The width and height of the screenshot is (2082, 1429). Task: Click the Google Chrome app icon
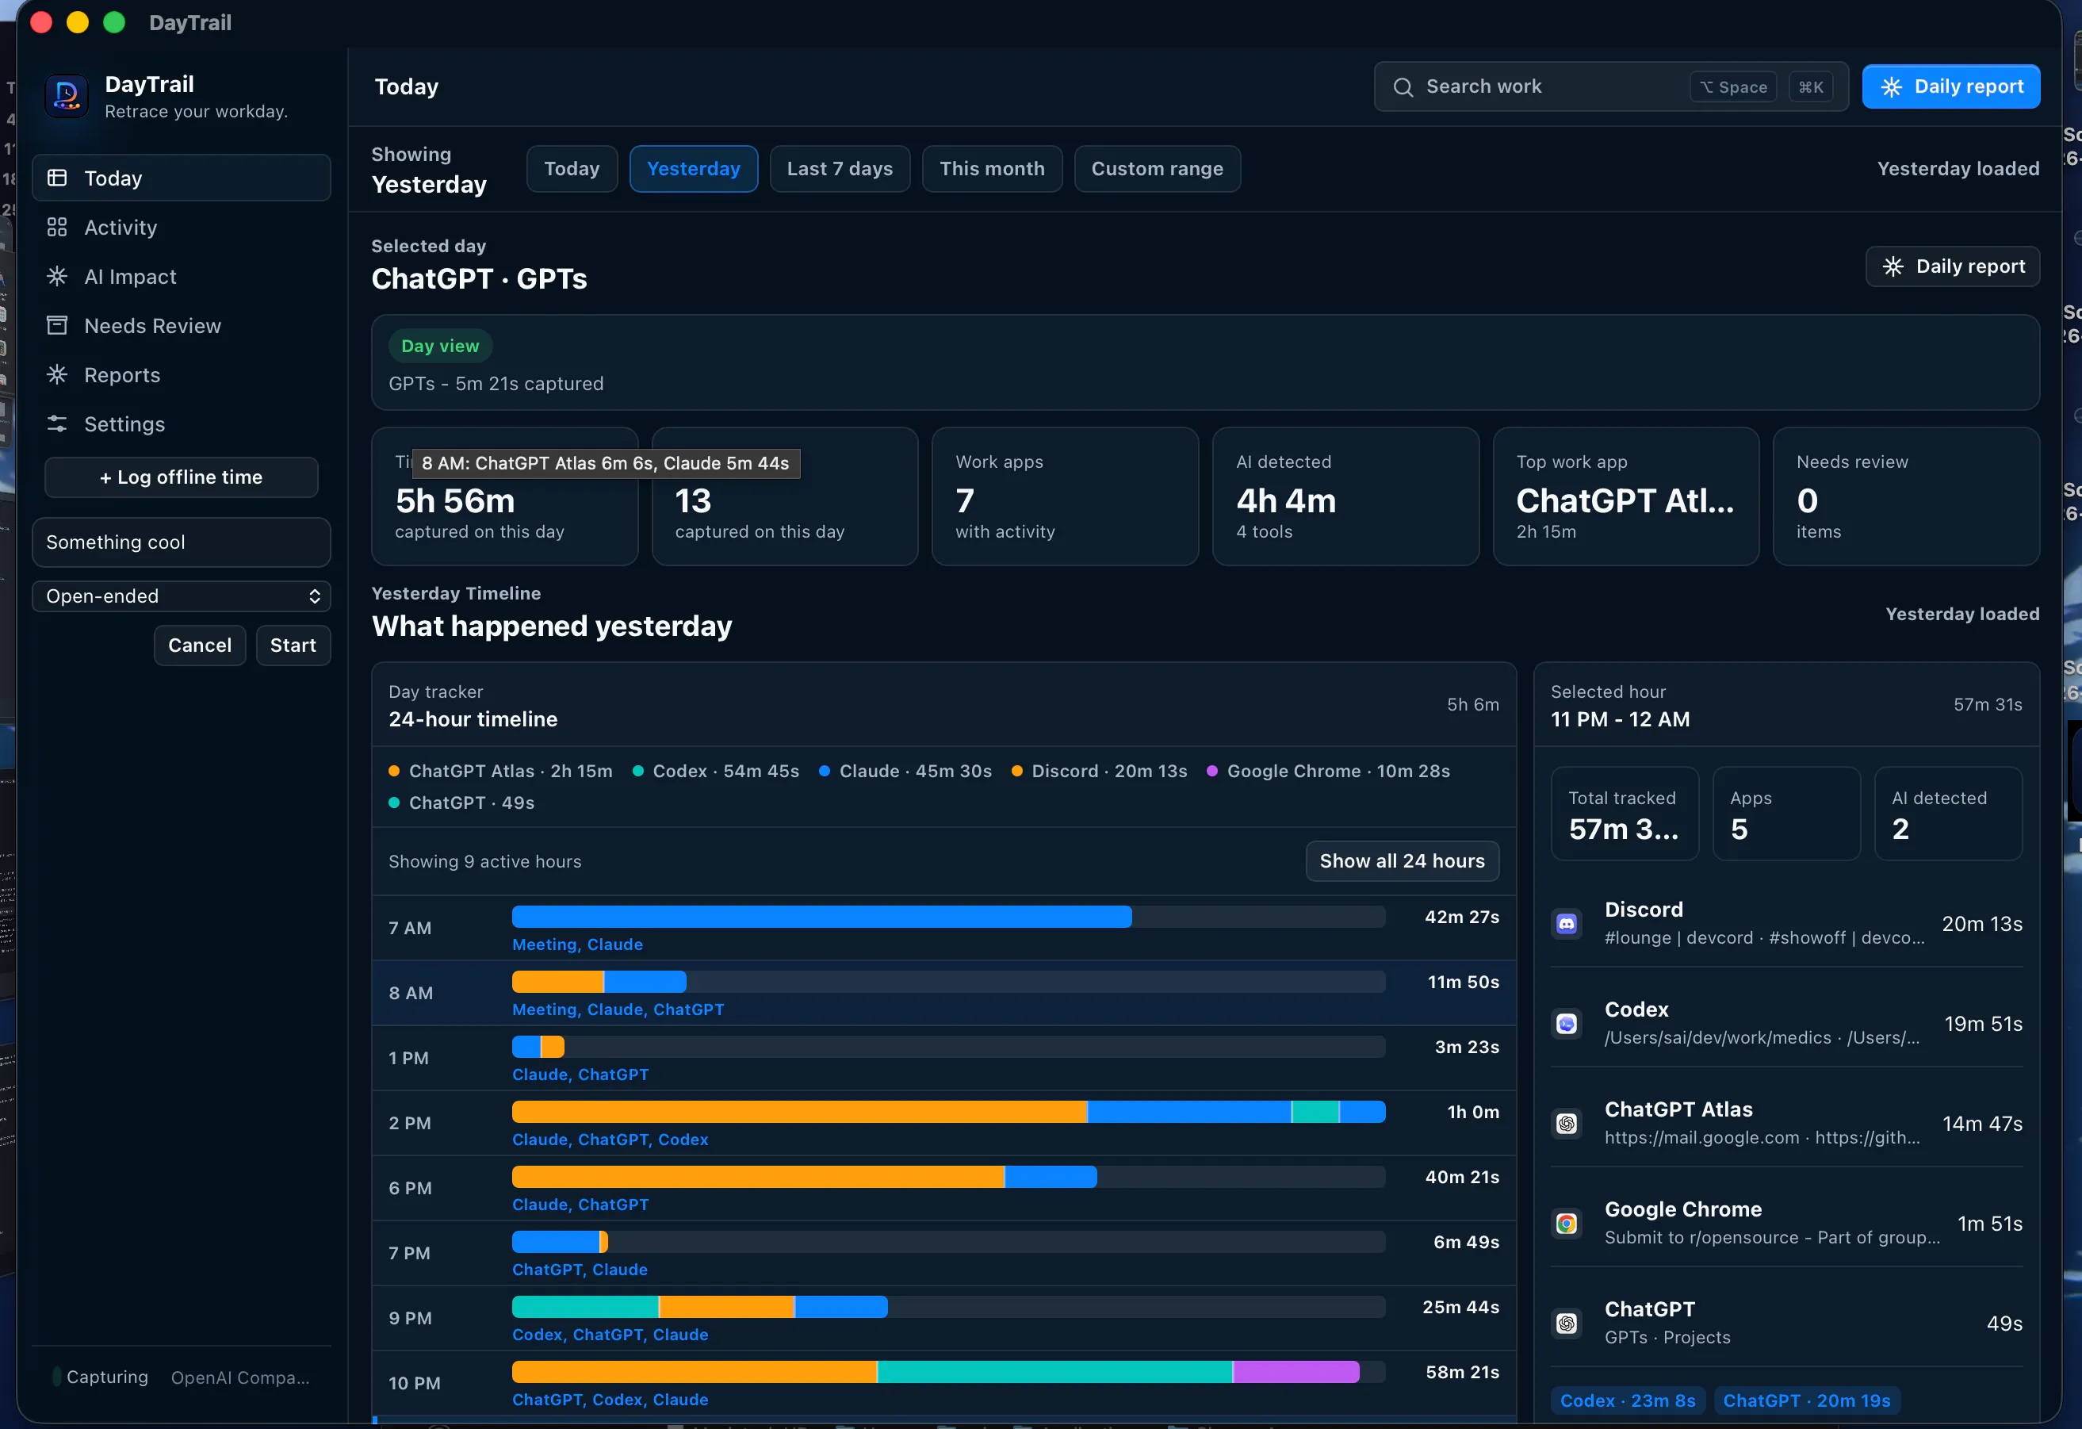click(x=1567, y=1224)
